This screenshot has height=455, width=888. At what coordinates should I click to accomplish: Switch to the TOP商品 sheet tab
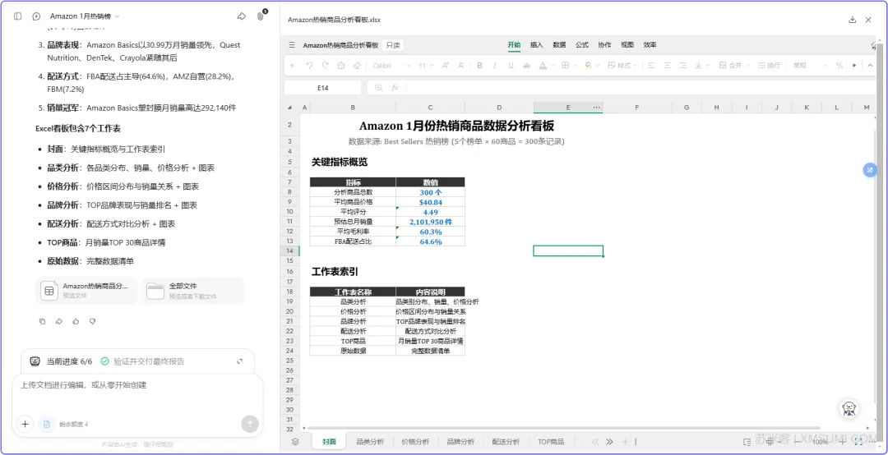pos(551,441)
